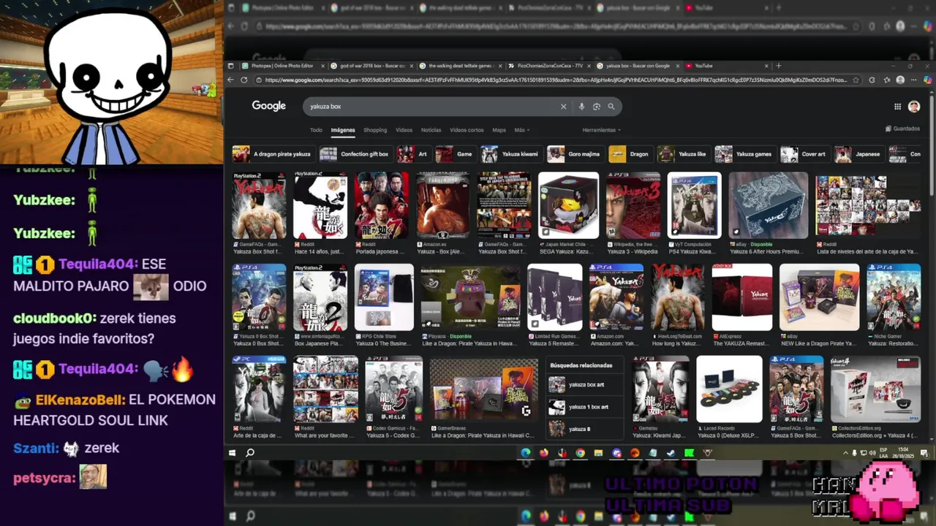Select the Videos results tab
The image size is (936, 526).
[404, 130]
